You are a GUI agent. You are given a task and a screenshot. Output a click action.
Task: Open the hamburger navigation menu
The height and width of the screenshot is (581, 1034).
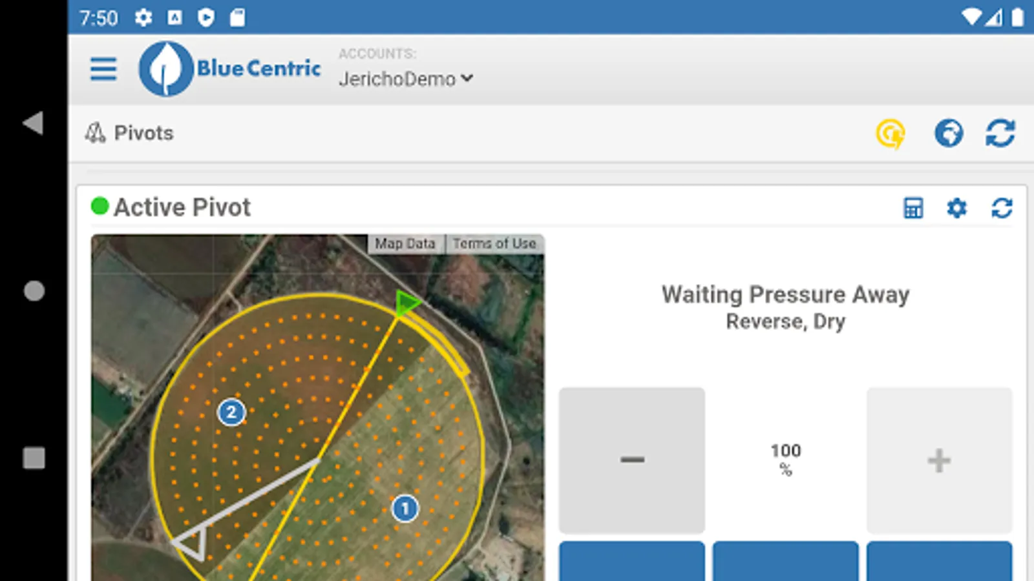point(103,68)
